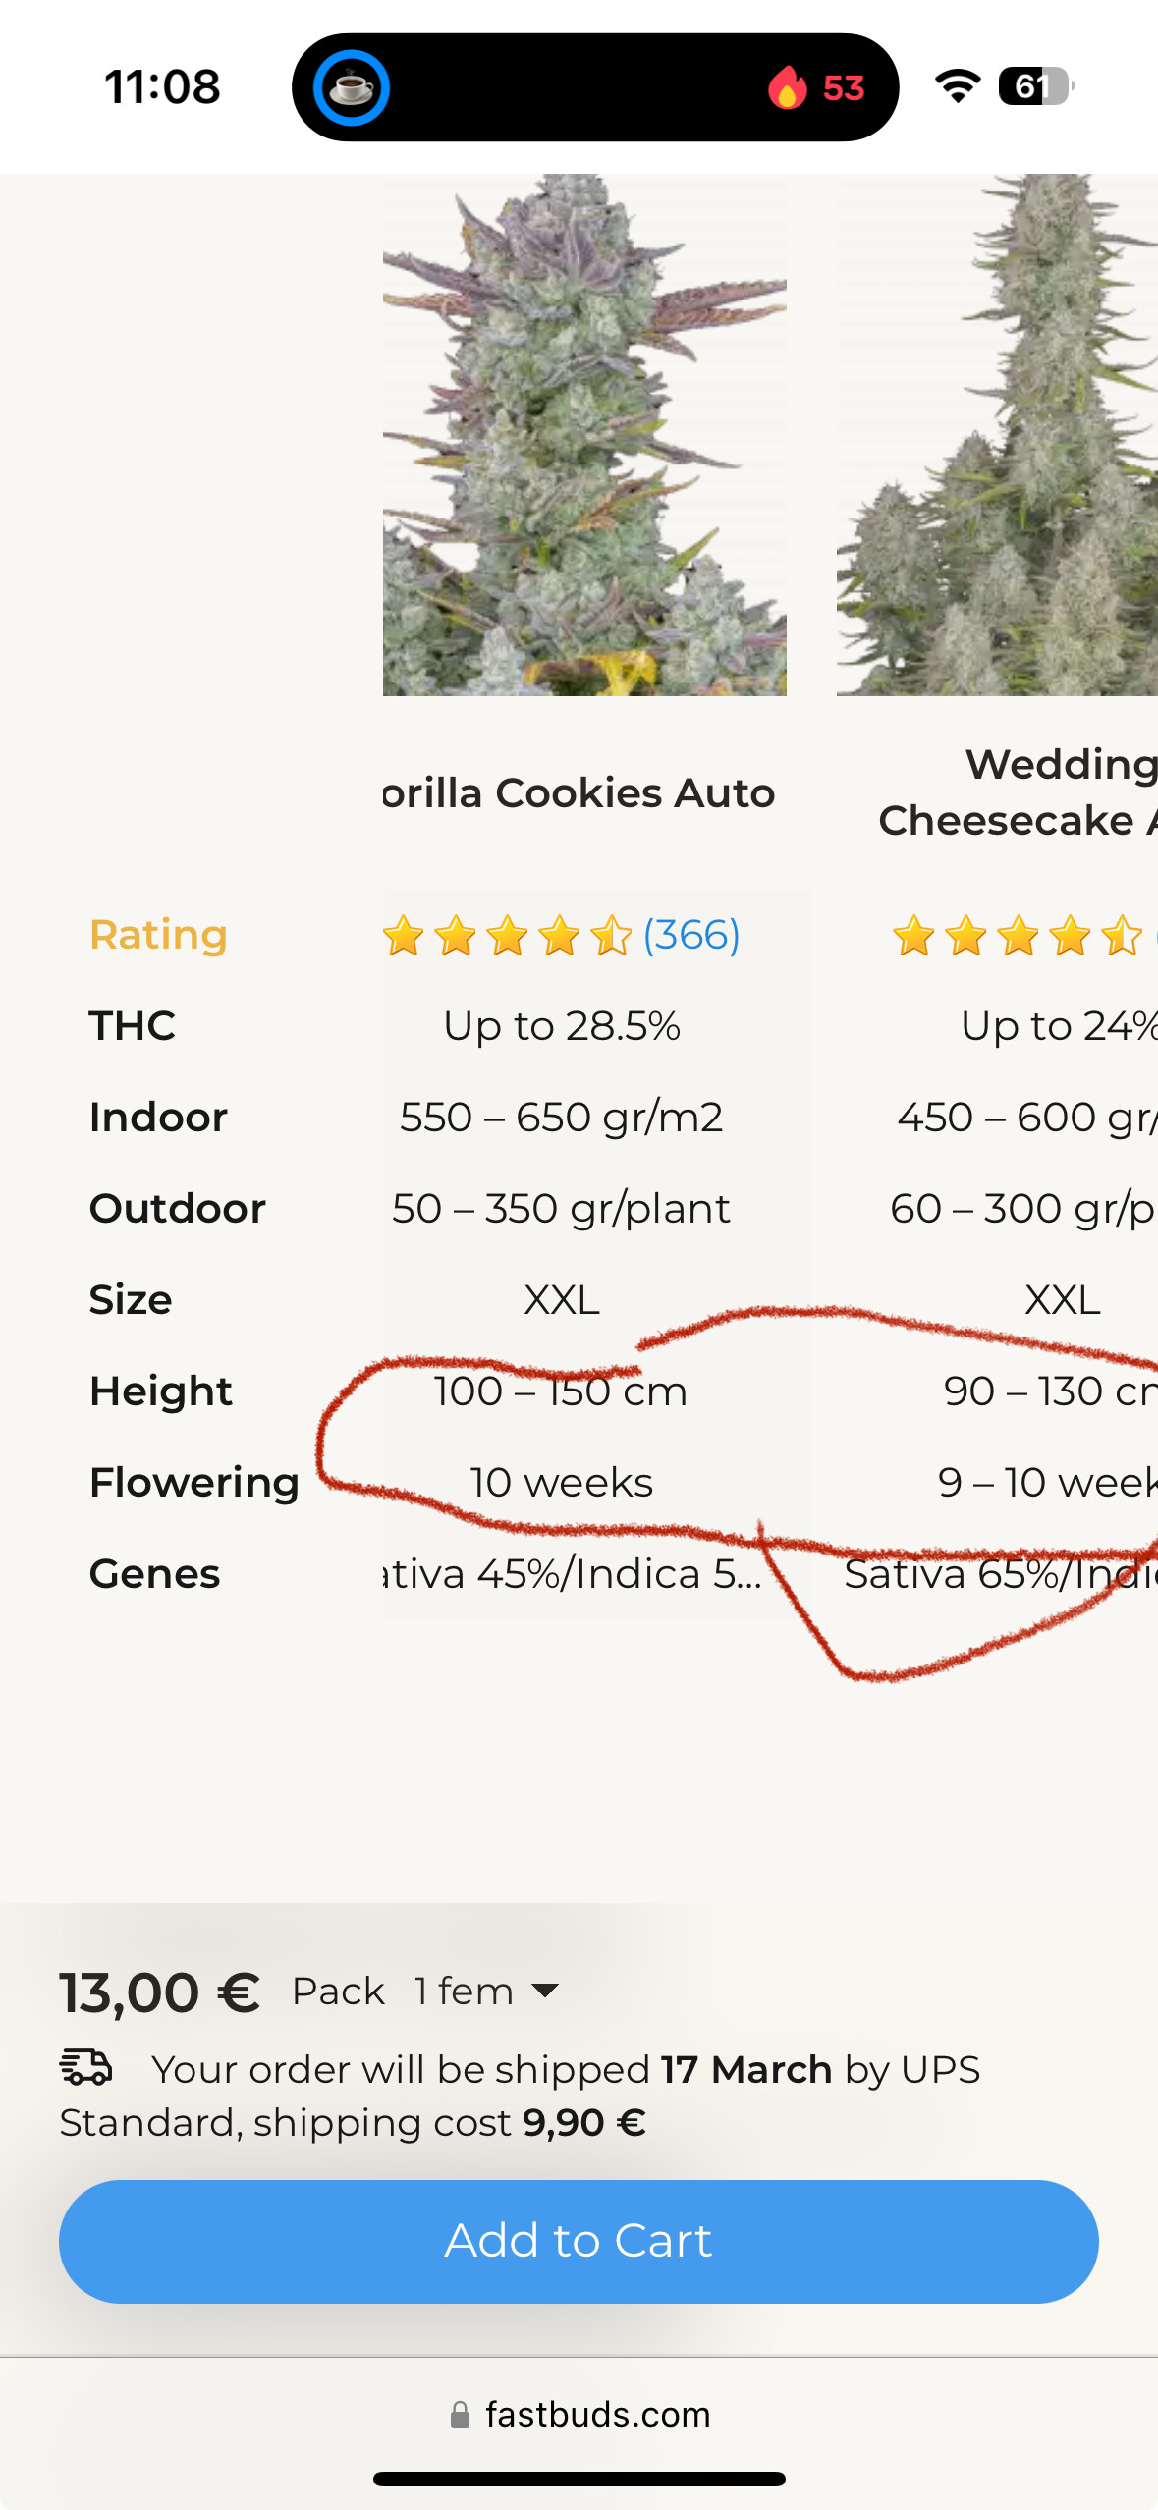The width and height of the screenshot is (1158, 2510).
Task: Tap the Wi-Fi status icon
Action: (x=957, y=86)
